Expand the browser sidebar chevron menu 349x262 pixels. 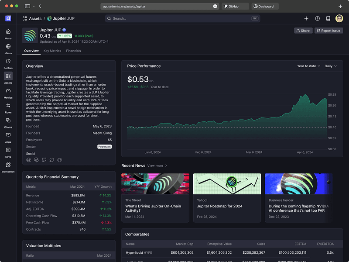point(34,7)
